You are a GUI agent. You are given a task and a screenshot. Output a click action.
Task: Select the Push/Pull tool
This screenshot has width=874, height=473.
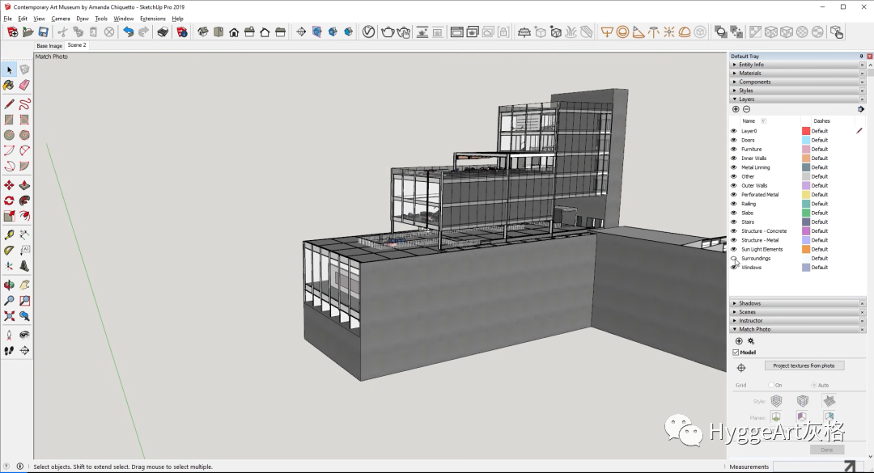24,185
